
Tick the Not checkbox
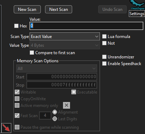pyautogui.click(x=104, y=43)
